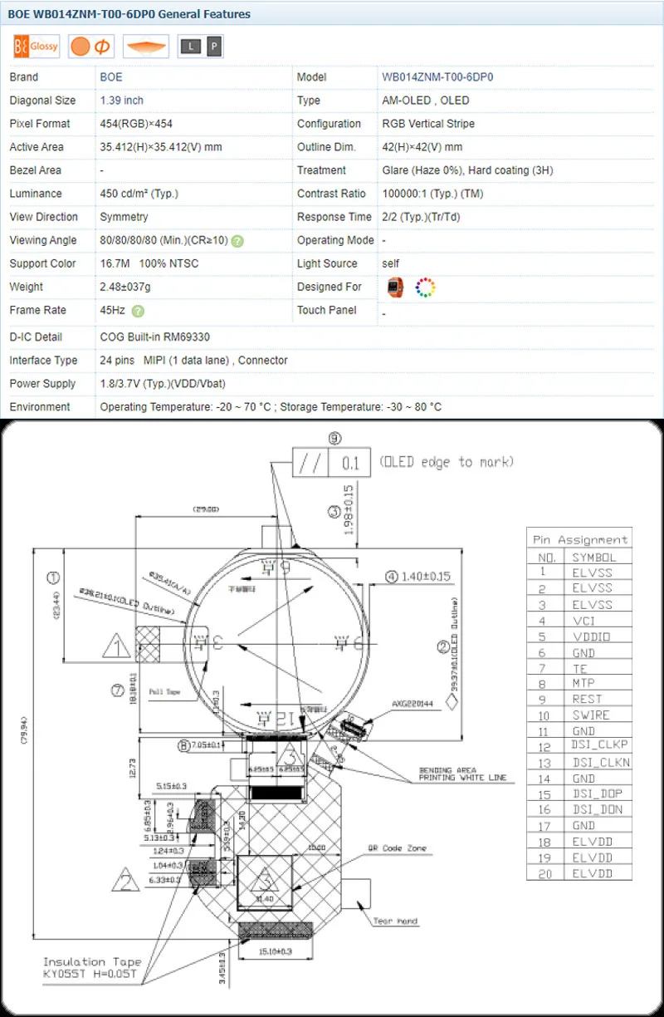The image size is (664, 1017).
Task: Select the viewing angle 80/80/80/80 value
Action: 164,241
